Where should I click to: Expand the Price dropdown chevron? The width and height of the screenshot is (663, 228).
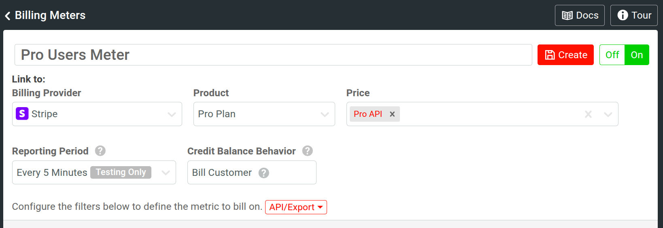(608, 114)
